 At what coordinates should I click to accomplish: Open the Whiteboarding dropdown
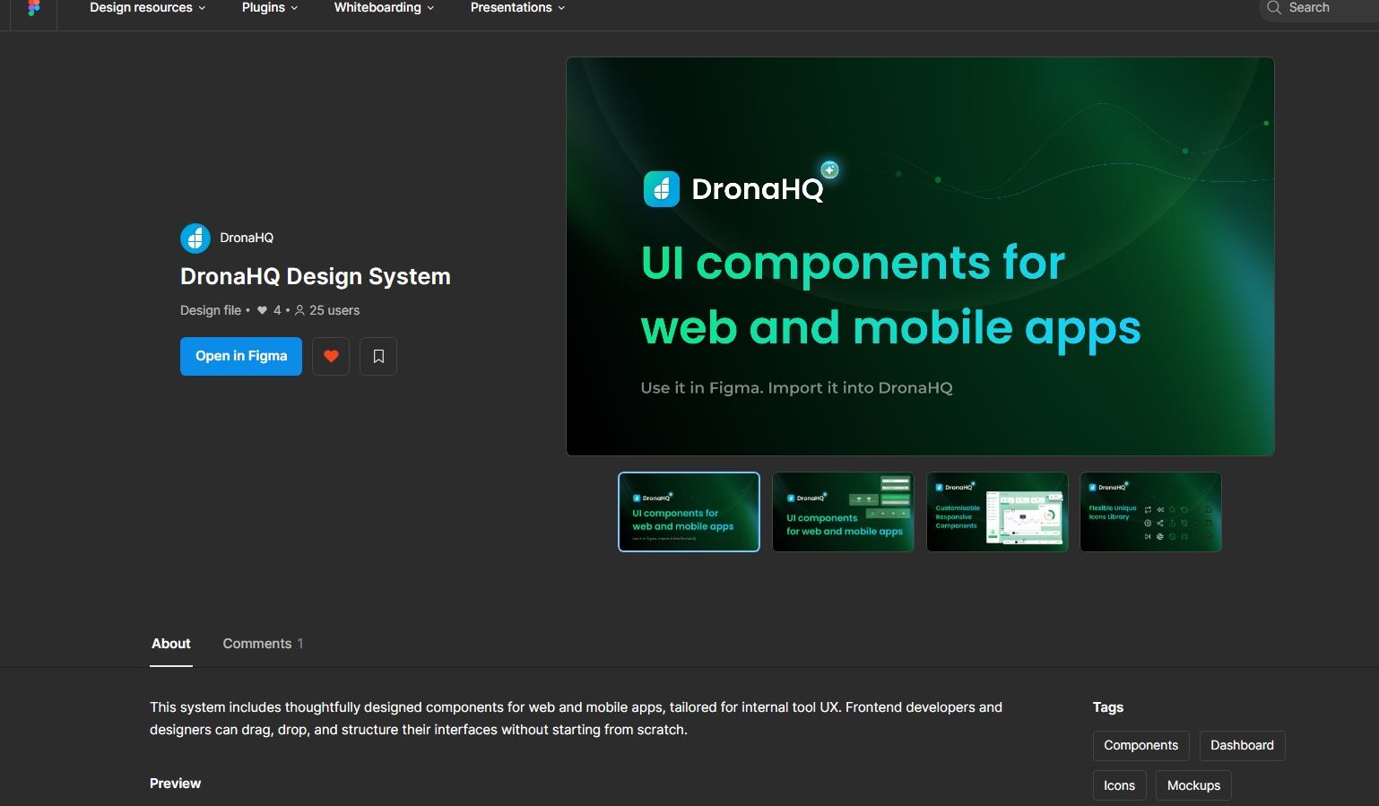383,8
